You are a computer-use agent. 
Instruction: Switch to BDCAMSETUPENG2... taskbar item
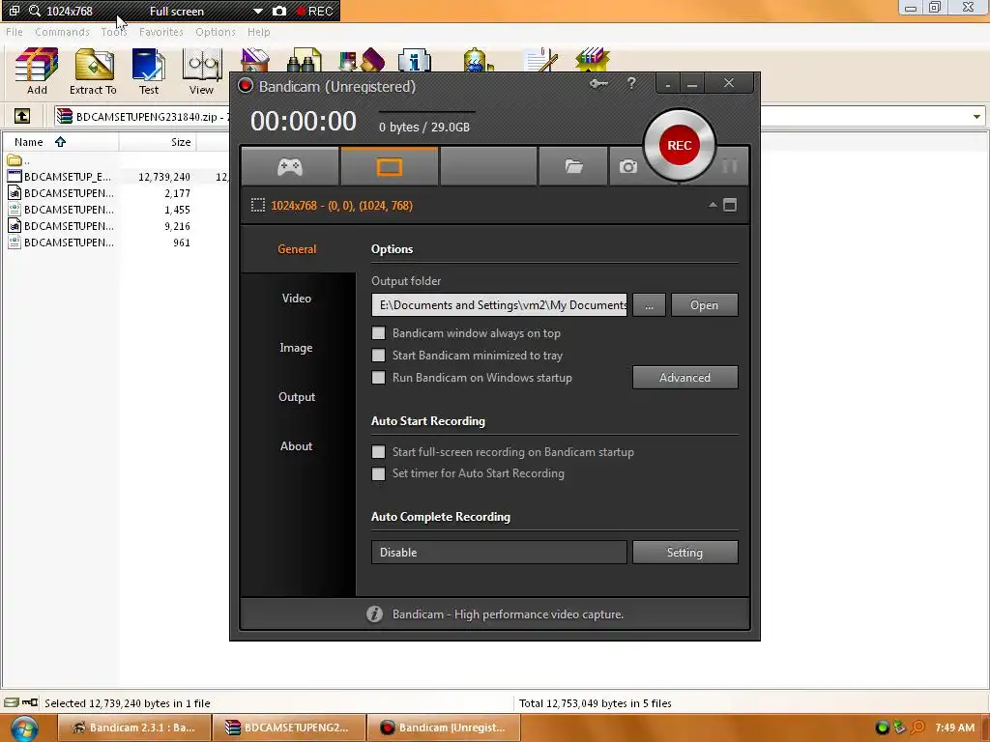click(288, 728)
